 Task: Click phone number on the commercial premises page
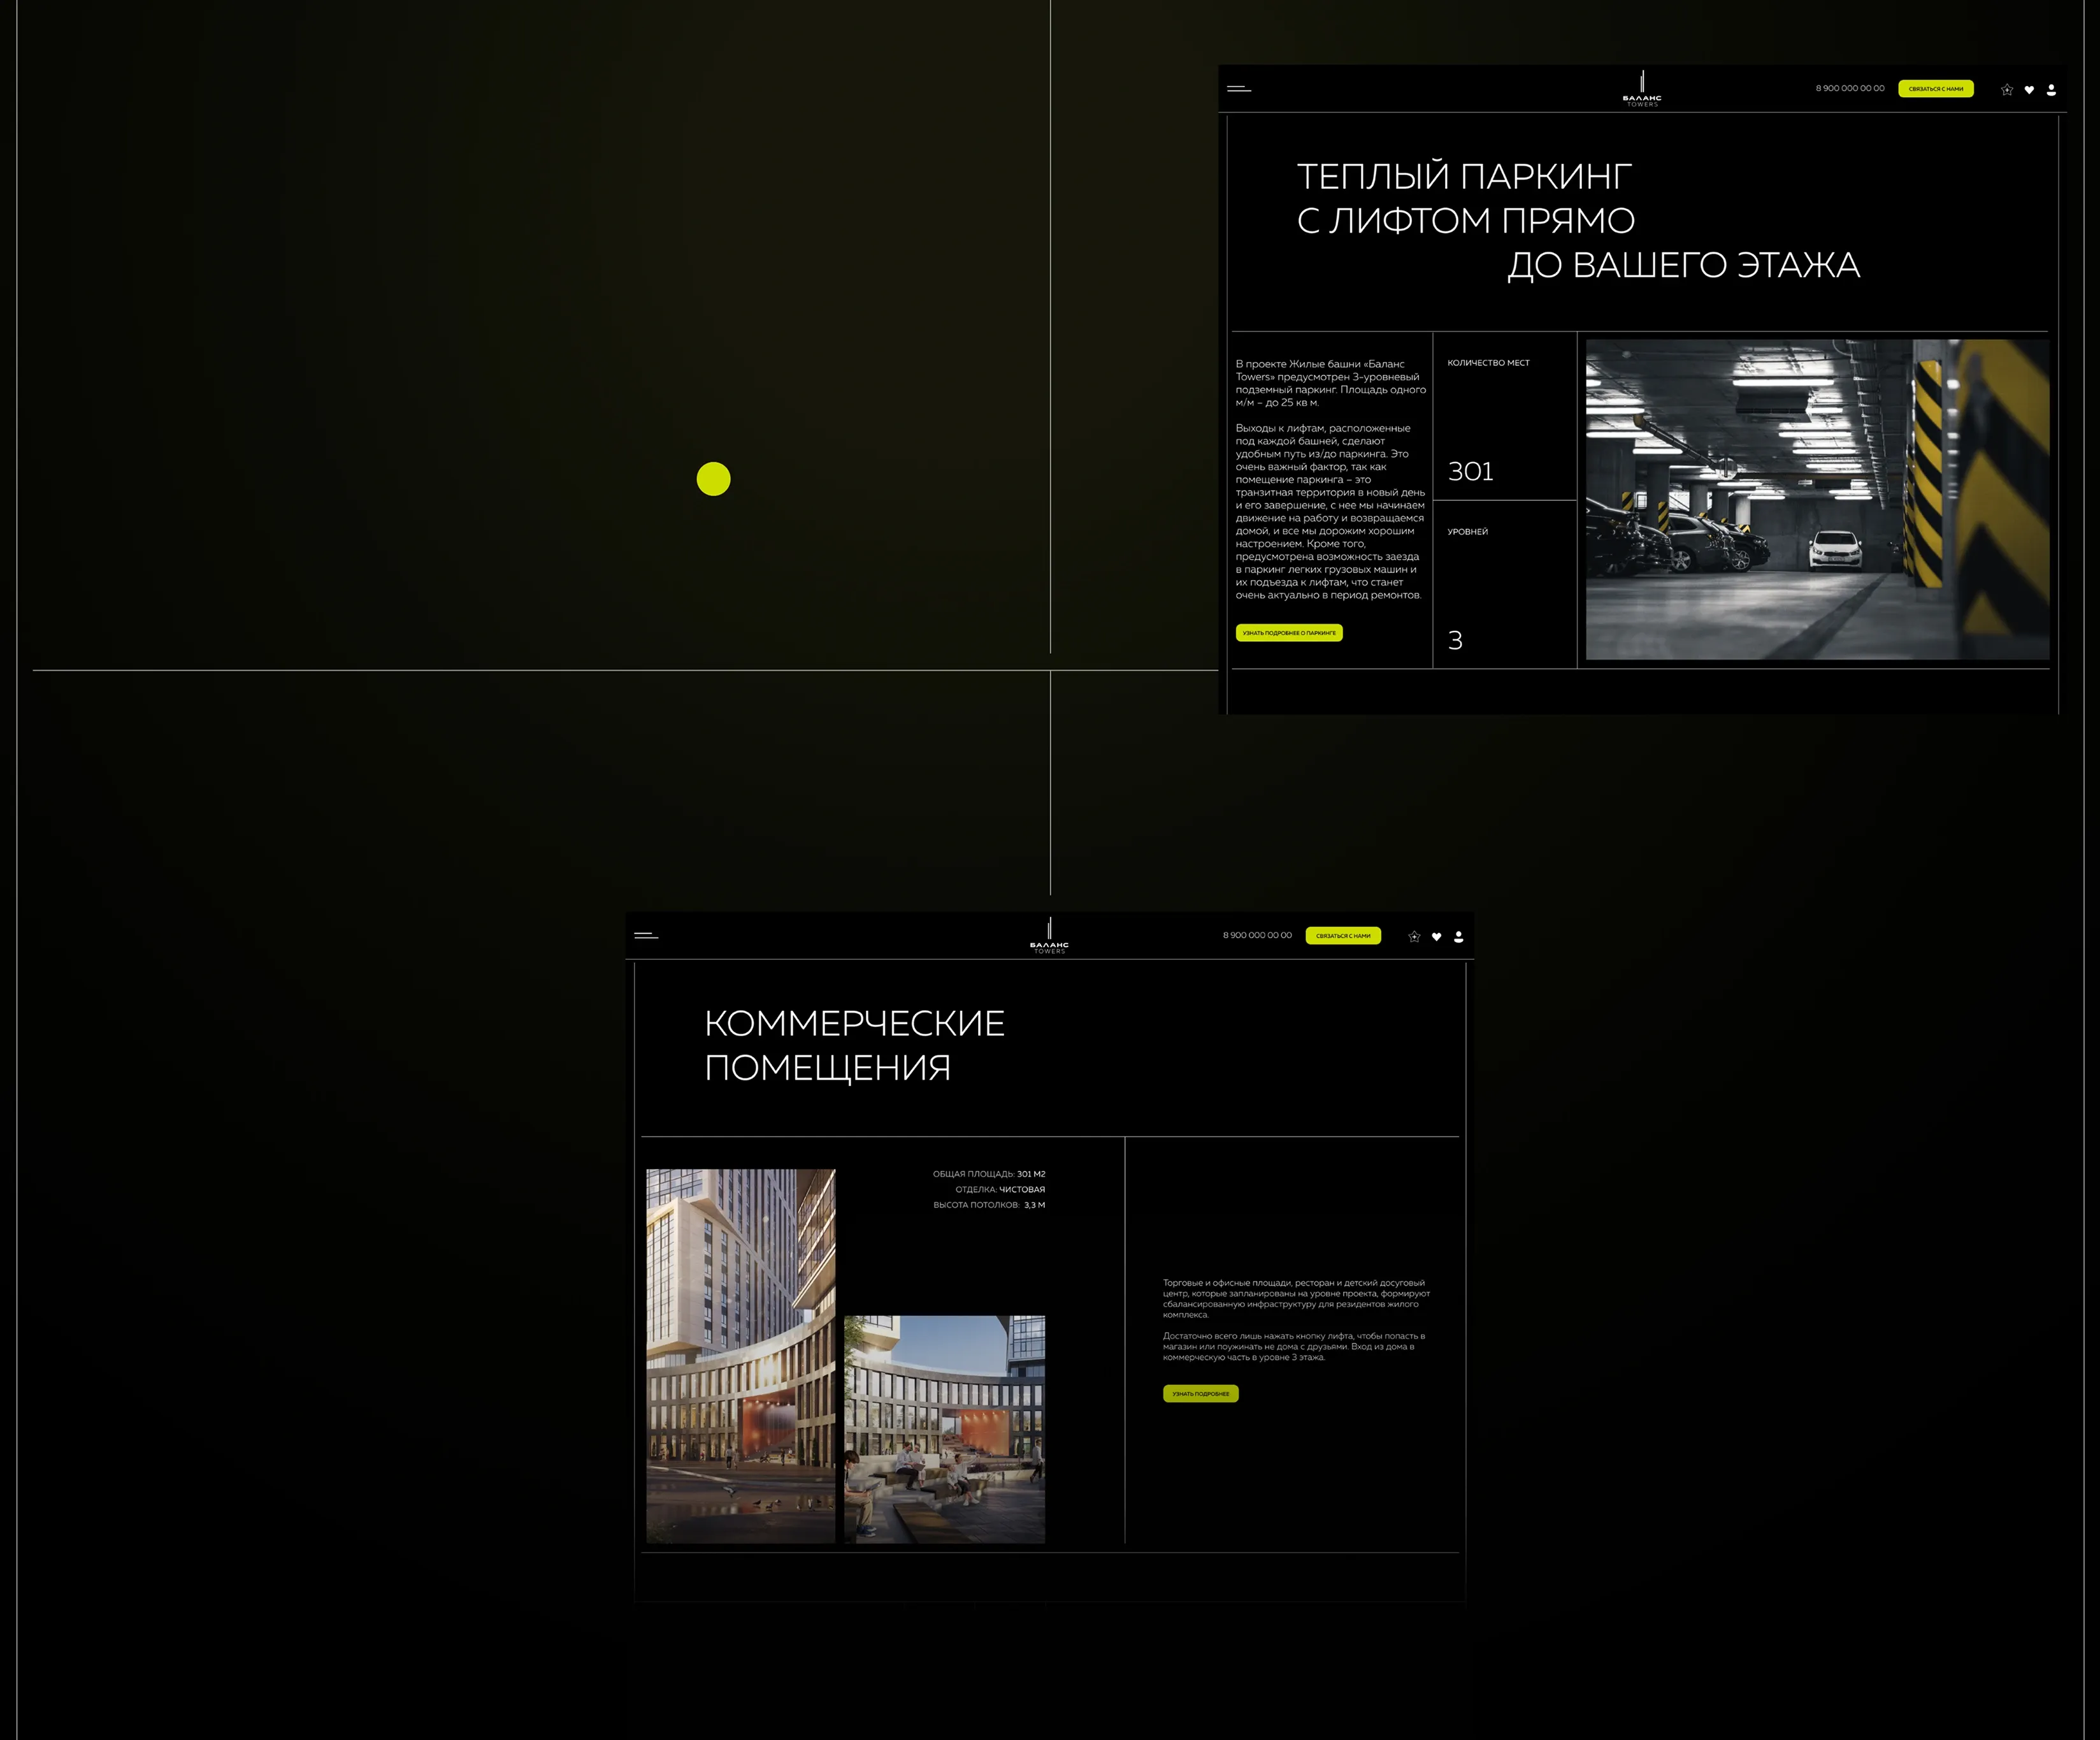(1257, 936)
